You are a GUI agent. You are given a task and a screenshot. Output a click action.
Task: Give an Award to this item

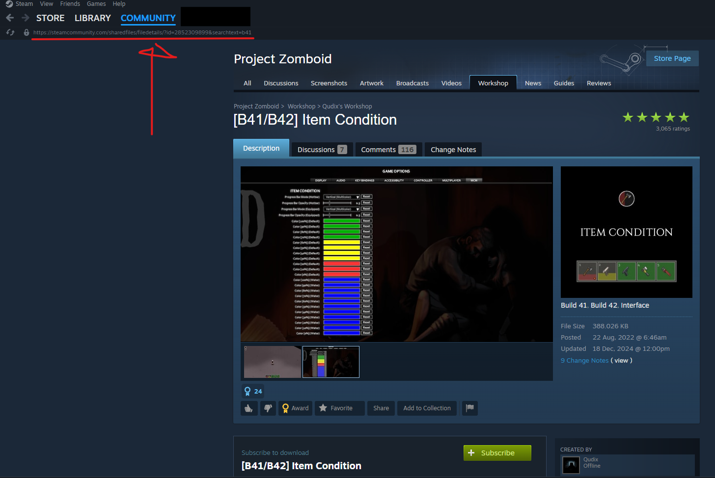295,408
